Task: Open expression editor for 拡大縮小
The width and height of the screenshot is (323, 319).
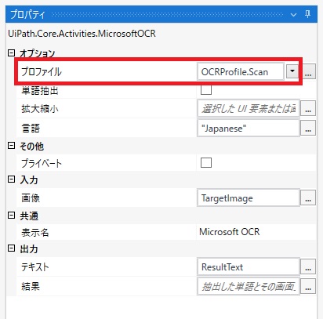Action: pyautogui.click(x=308, y=108)
